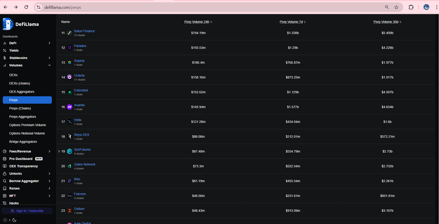The image size is (439, 224).
Task: Click the $194.19m Satori 24h volume
Action: pyautogui.click(x=198, y=33)
